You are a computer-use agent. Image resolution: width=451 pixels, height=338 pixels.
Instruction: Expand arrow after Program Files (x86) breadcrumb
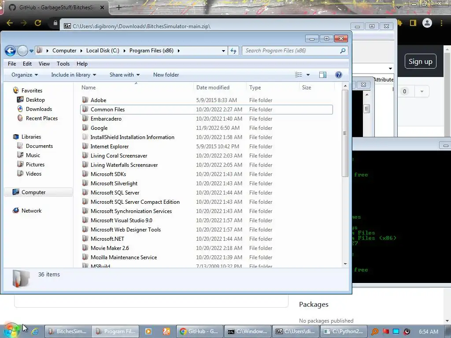[179, 51]
